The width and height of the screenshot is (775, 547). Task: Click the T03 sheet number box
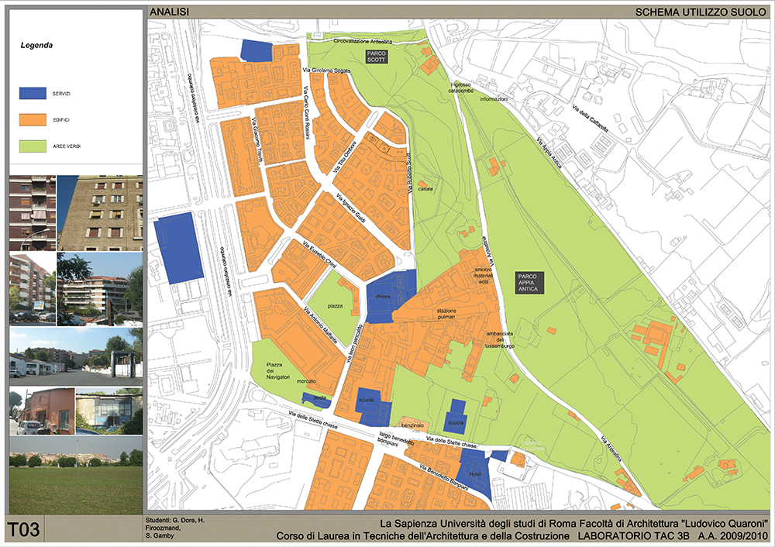[x=24, y=530]
